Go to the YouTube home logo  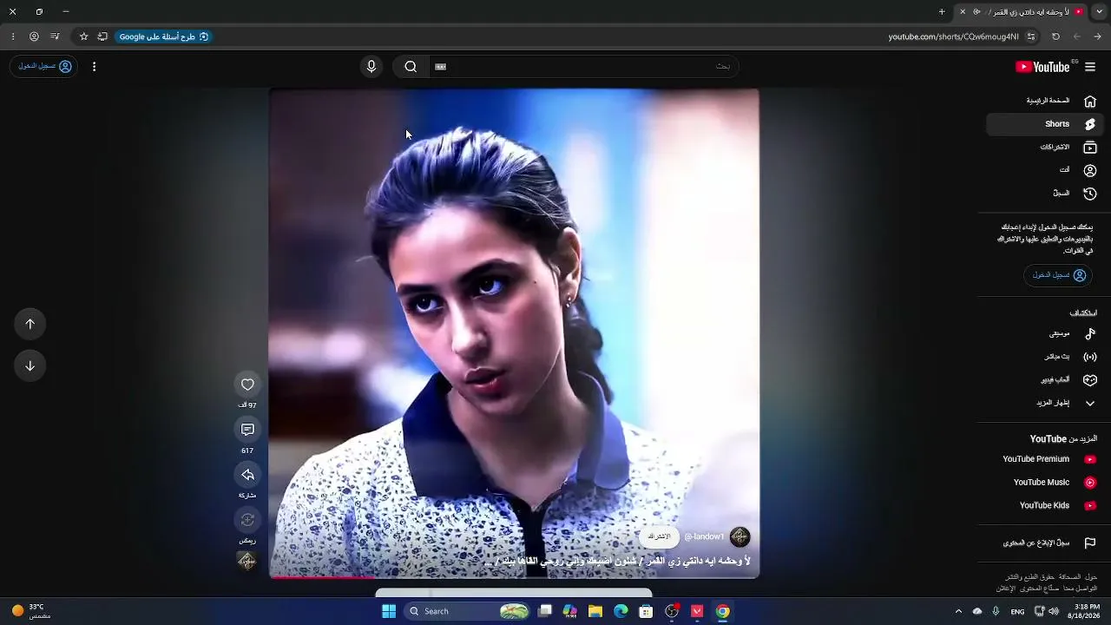click(x=1042, y=67)
